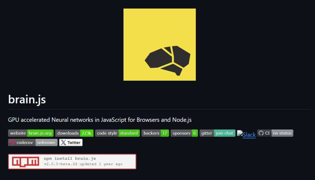Open the code style standard badge
The image size is (315, 180).
pos(117,133)
